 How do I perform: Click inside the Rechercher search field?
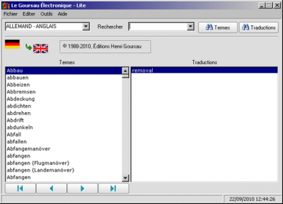click(x=158, y=27)
